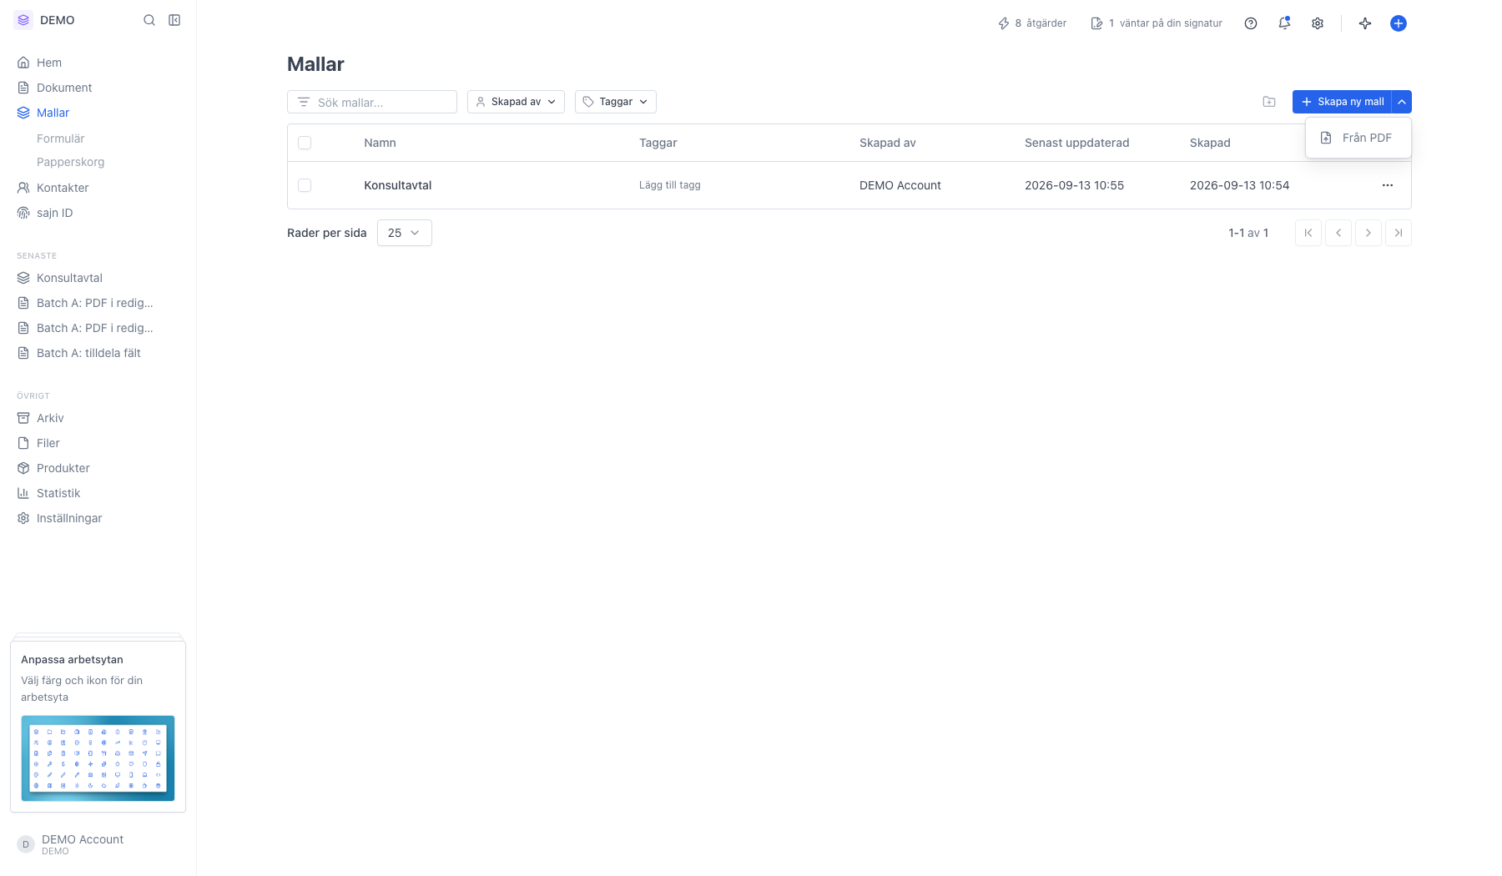Open the notifications bell icon
Image resolution: width=1502 pixels, height=876 pixels.
(x=1284, y=23)
